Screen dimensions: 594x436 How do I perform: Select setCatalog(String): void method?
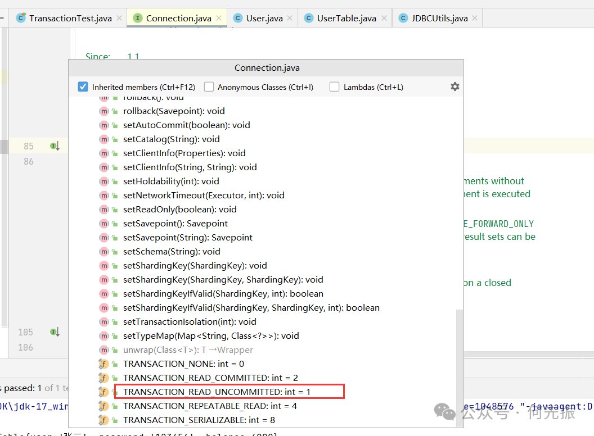(171, 139)
